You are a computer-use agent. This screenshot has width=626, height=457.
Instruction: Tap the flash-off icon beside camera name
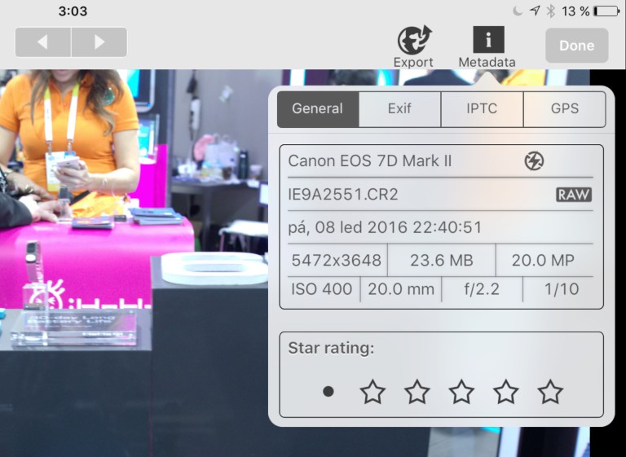click(534, 160)
